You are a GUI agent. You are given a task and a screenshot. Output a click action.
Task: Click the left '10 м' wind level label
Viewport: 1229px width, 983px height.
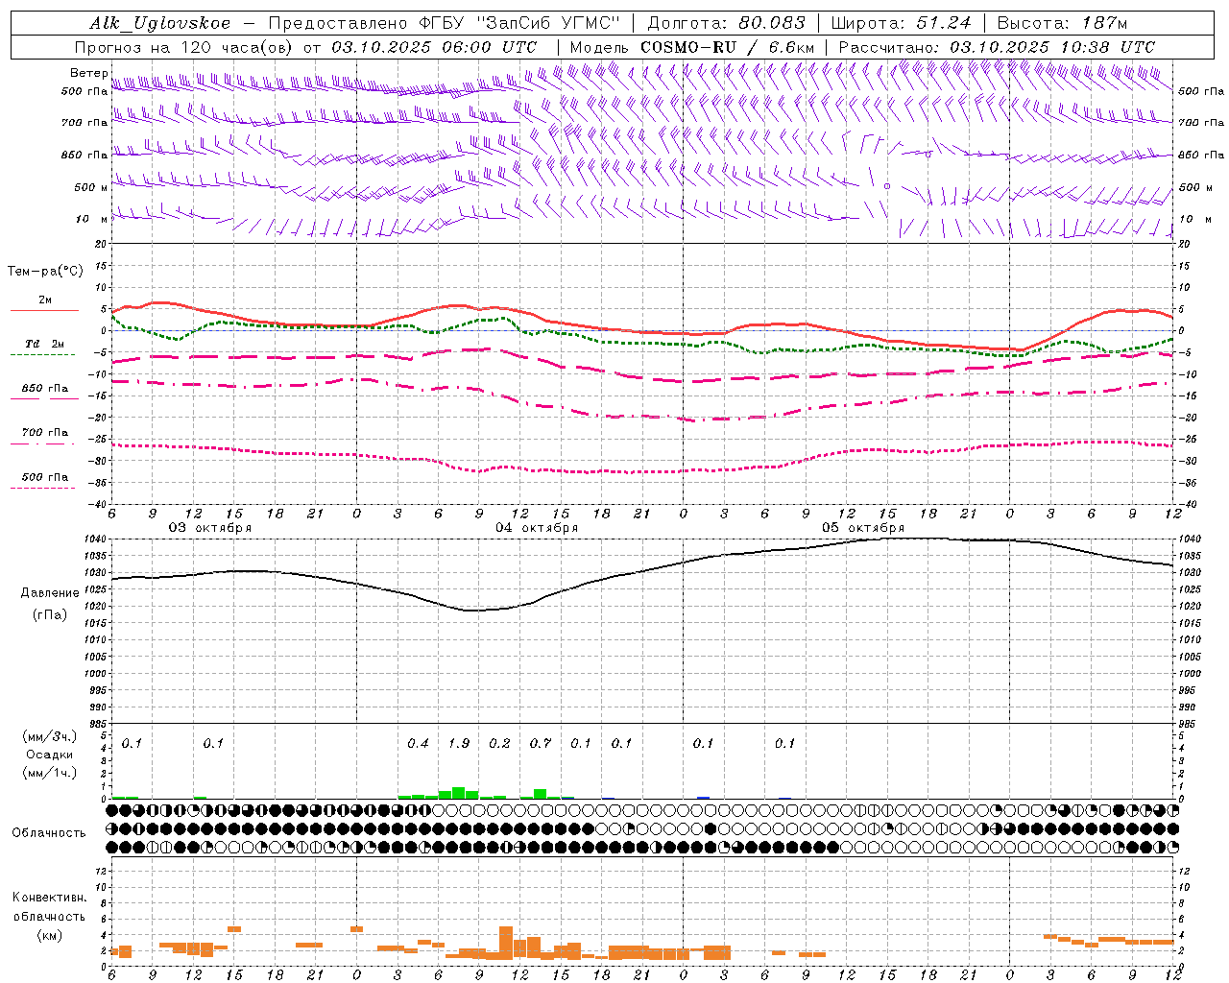click(x=92, y=219)
